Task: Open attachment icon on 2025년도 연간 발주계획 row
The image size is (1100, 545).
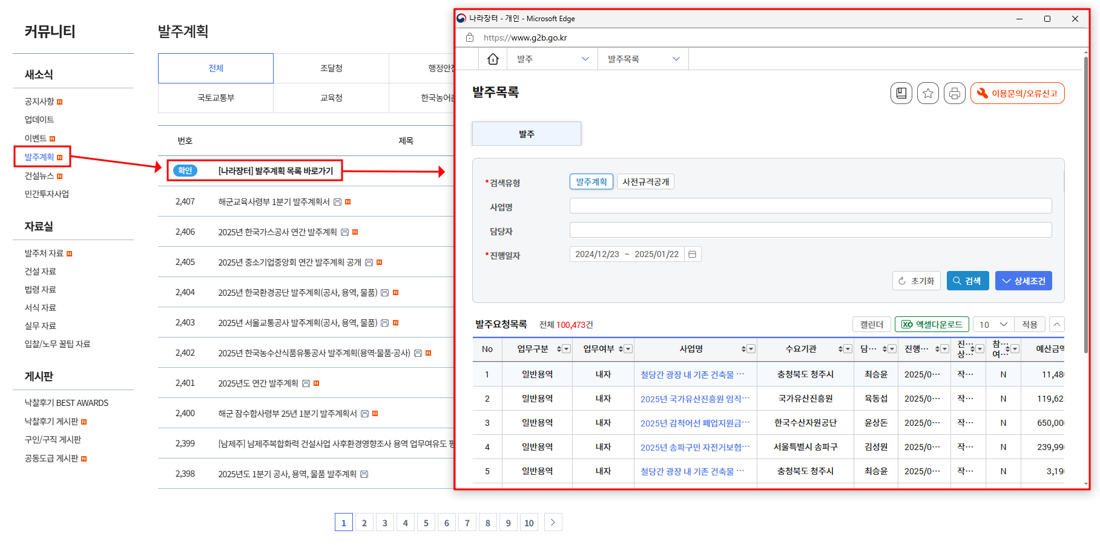Action: pos(306,383)
